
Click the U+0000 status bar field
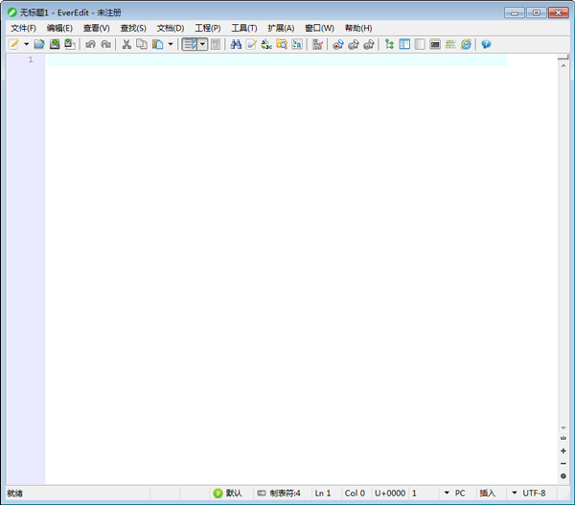point(390,494)
